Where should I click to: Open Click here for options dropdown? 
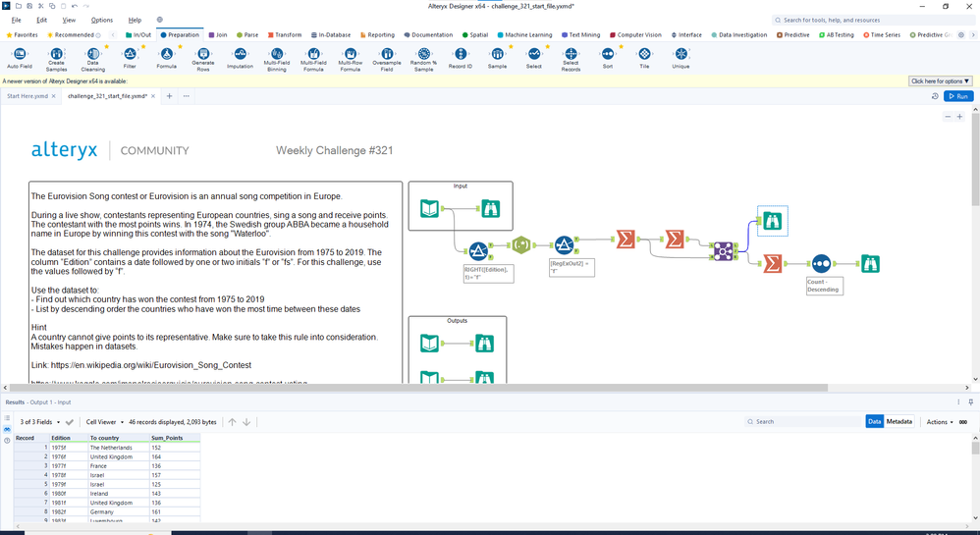(x=940, y=81)
